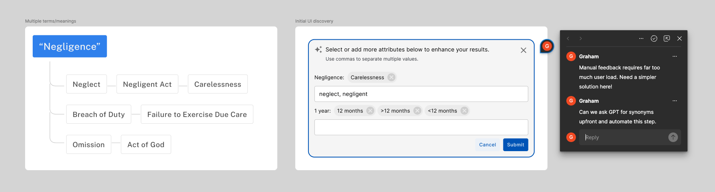Dismiss the attributes dialog with X
The height and width of the screenshot is (192, 715).
pos(523,50)
